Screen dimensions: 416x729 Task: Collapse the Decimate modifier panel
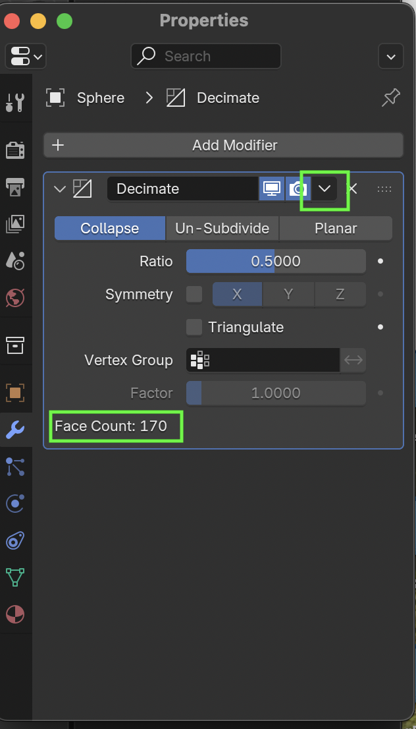tap(60, 189)
